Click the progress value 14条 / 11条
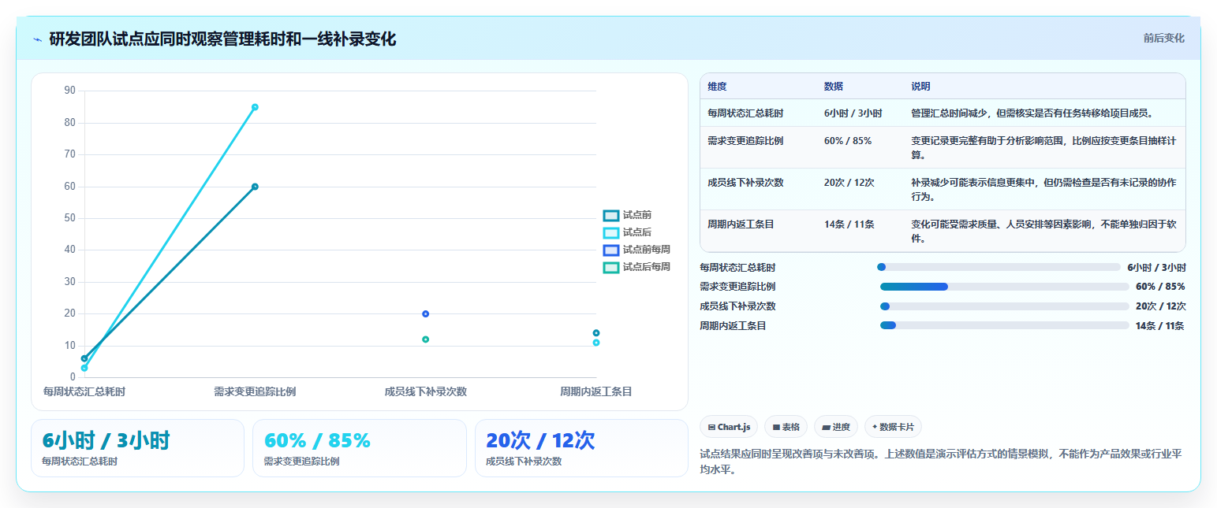The image size is (1217, 508). (1160, 326)
